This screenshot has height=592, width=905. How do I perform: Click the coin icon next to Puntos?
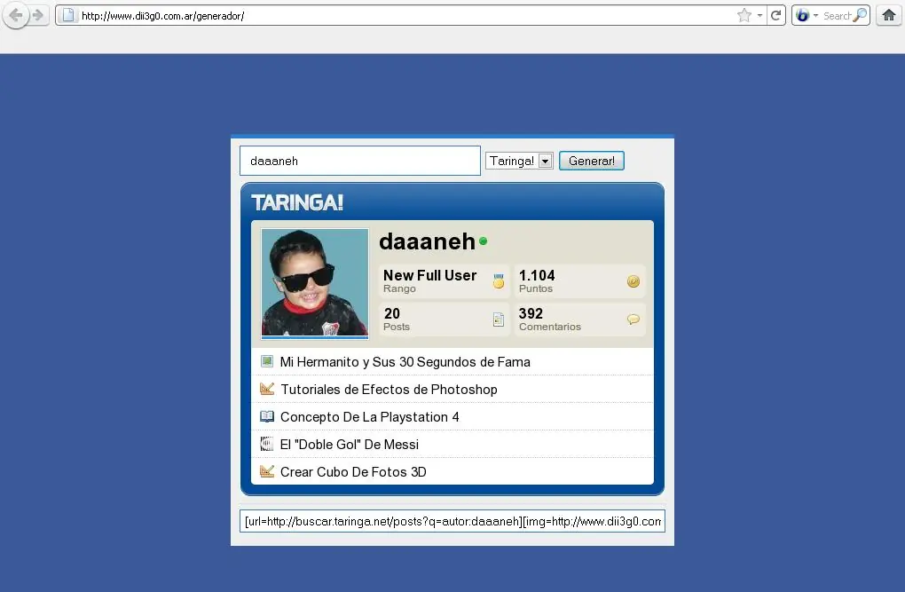(633, 281)
